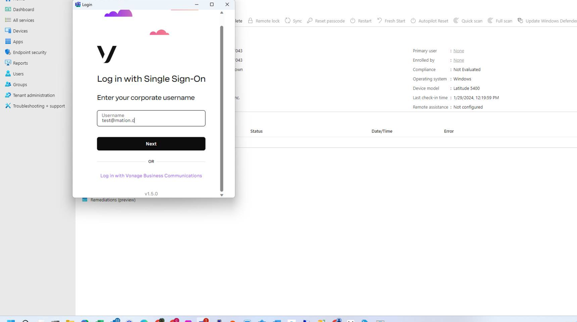This screenshot has height=322, width=577.
Task: Click Autopilot Reset in the toolbar
Action: pos(430,21)
